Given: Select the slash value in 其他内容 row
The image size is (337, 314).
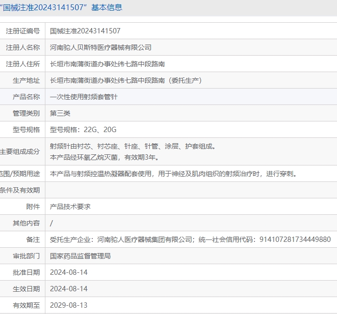Looking at the screenshot, I should click(x=51, y=223).
